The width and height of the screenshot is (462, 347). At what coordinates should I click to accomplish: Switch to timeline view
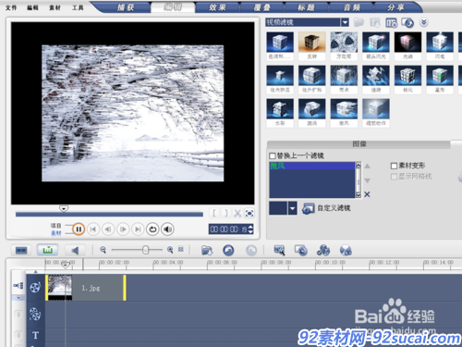[x=47, y=250]
